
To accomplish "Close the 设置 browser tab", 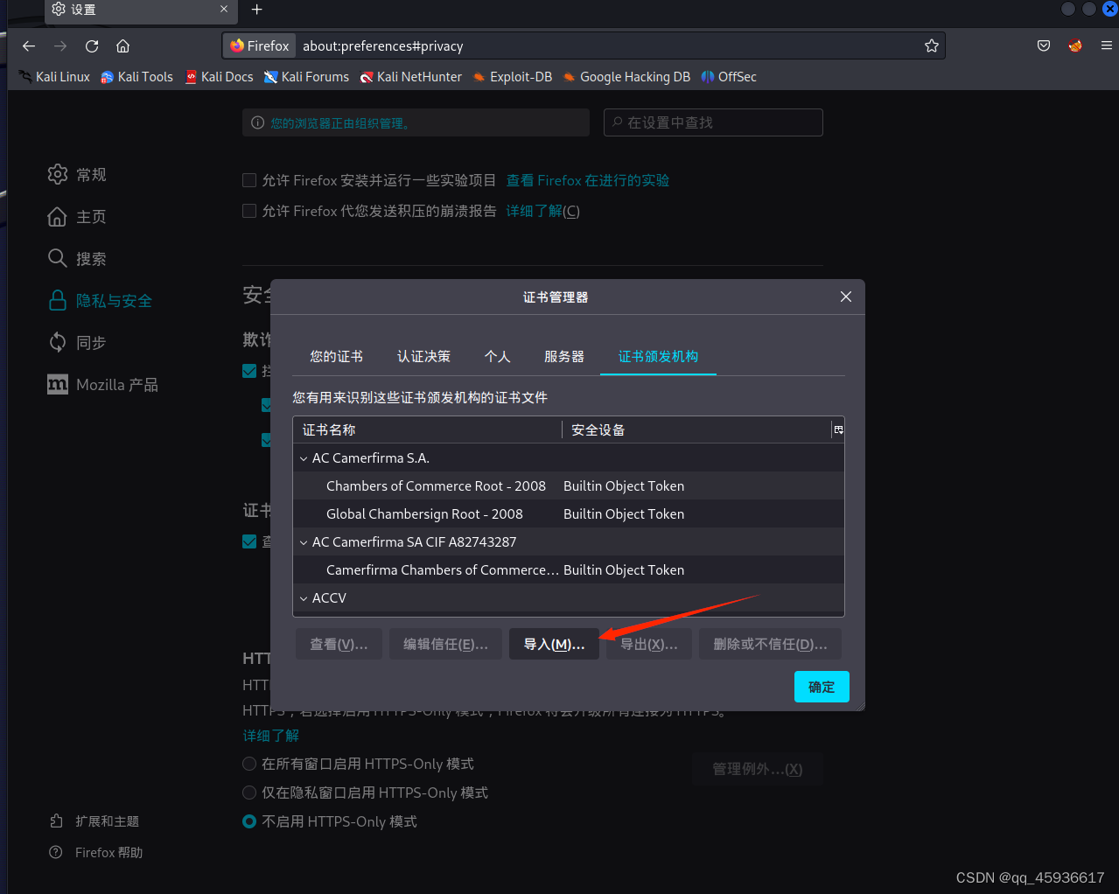I will (224, 9).
